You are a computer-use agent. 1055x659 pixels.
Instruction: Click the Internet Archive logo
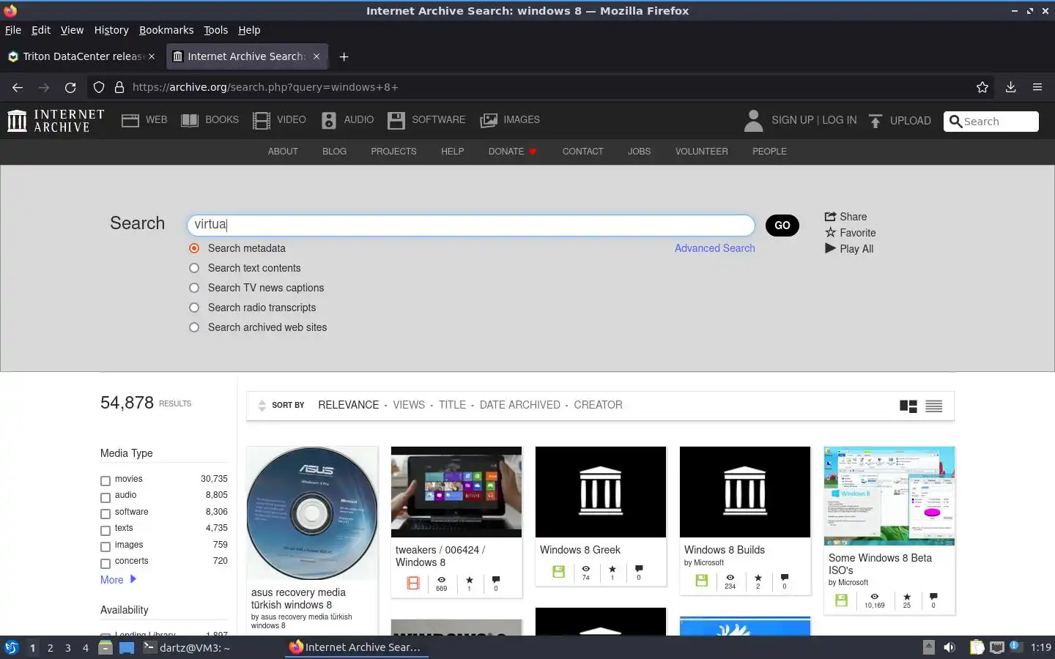click(56, 121)
